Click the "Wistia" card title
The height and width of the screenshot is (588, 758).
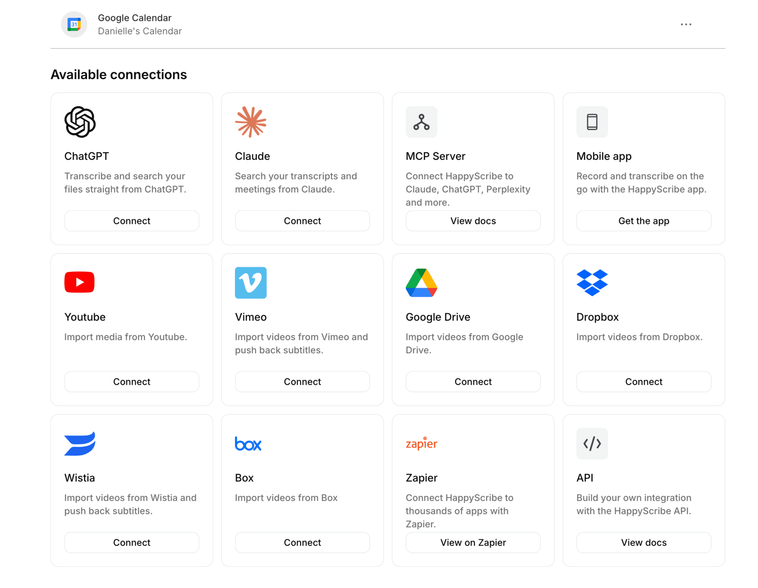click(x=80, y=478)
